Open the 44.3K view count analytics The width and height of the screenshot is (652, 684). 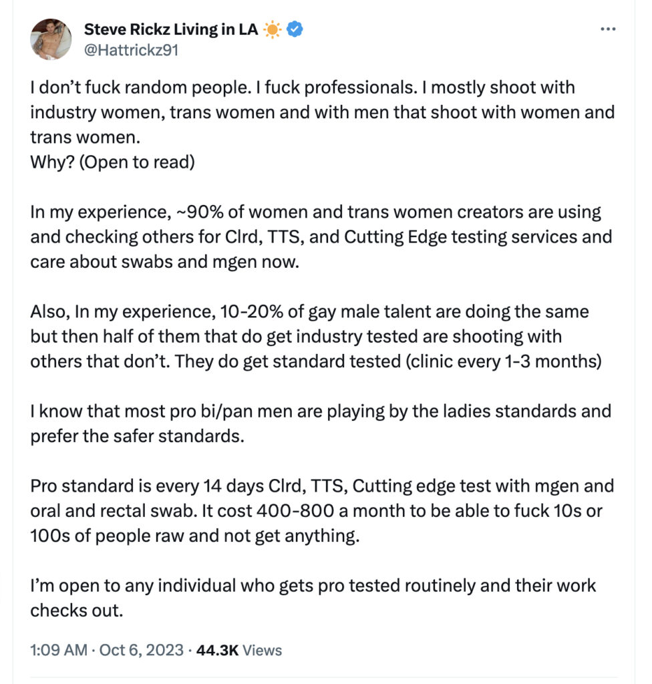point(217,650)
